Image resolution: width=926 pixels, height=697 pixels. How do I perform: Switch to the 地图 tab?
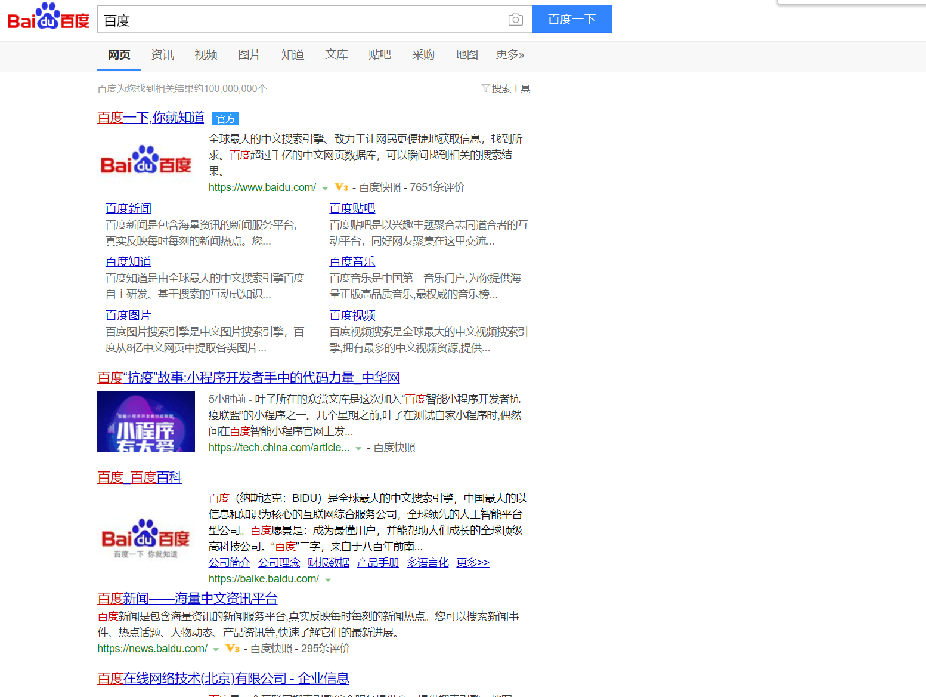[x=467, y=55]
